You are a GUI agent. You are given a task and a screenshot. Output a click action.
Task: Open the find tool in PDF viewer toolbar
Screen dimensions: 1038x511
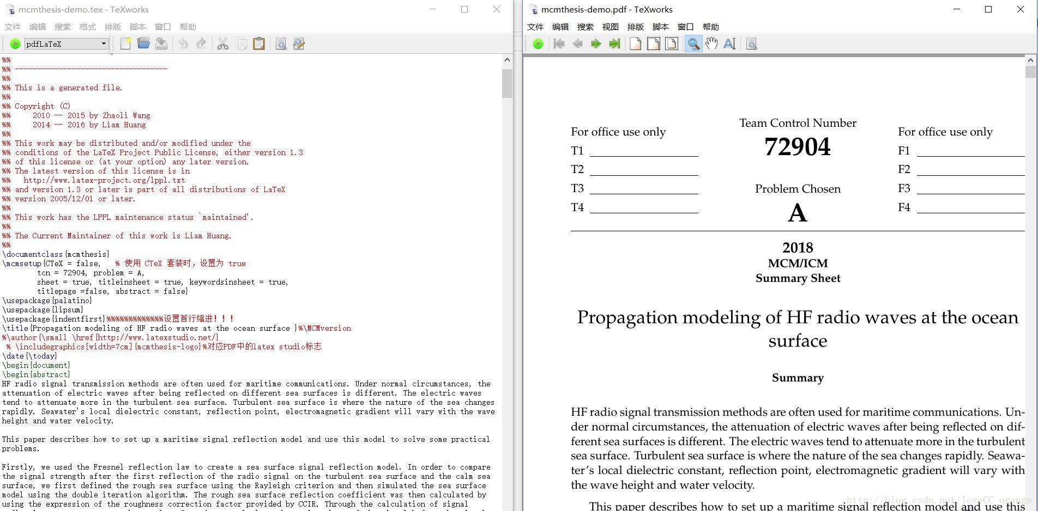(751, 44)
